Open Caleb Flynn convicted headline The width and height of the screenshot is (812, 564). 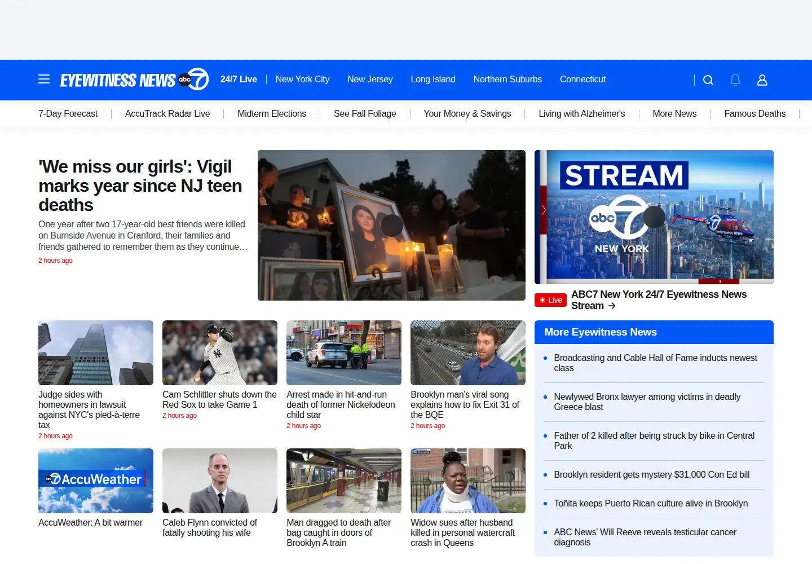[x=210, y=528]
